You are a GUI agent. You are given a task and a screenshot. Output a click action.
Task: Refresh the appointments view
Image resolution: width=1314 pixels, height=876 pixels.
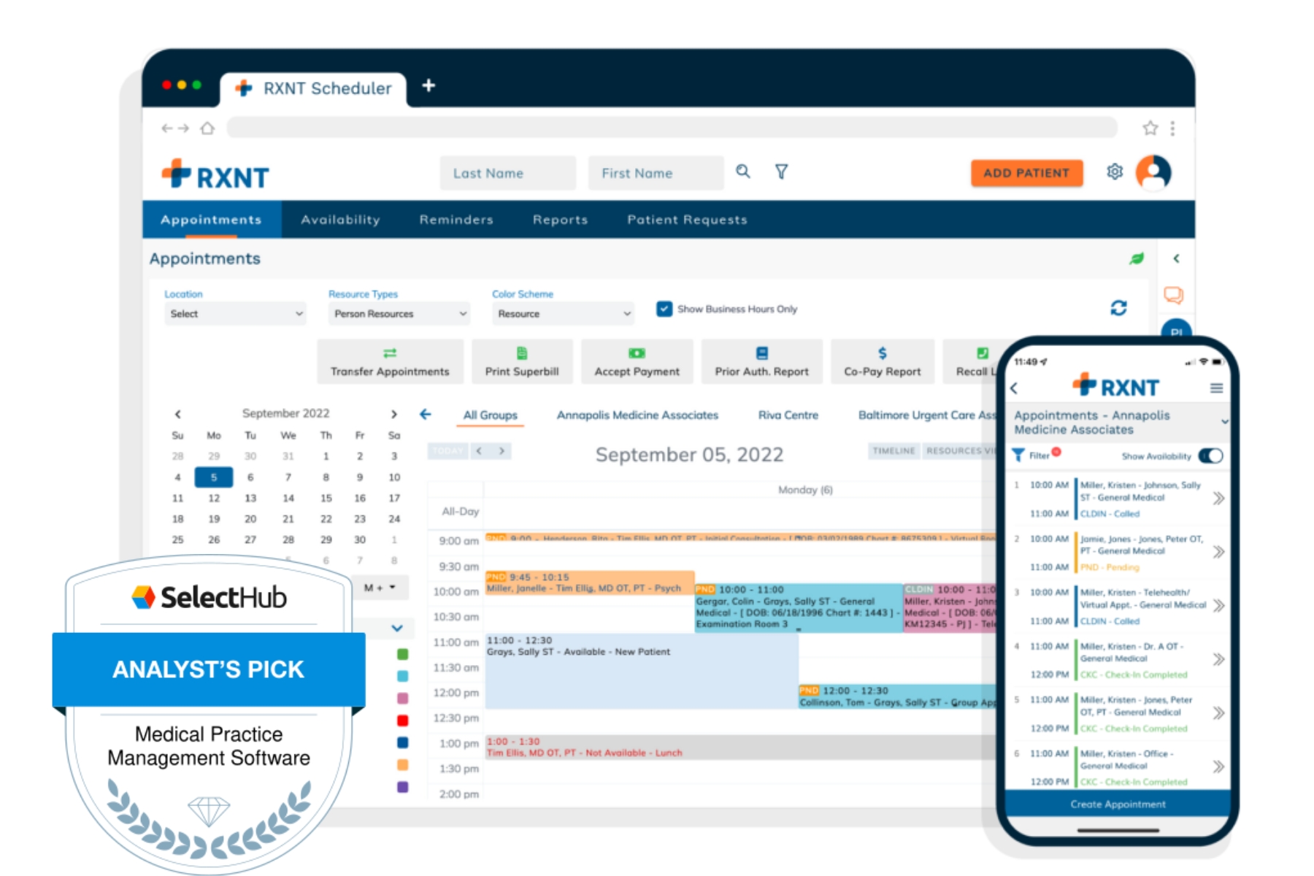tap(1118, 308)
